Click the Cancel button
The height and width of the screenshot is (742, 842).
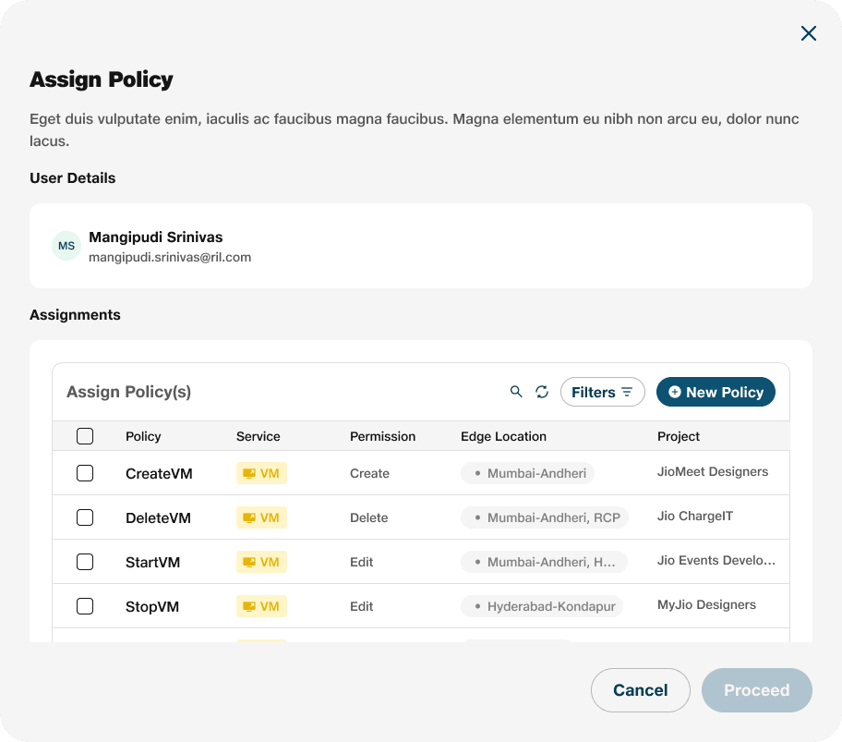[640, 690]
